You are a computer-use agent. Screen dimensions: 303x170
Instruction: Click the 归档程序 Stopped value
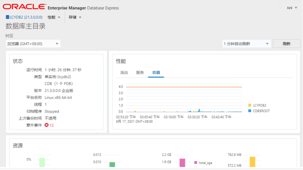pyautogui.click(x=52, y=111)
